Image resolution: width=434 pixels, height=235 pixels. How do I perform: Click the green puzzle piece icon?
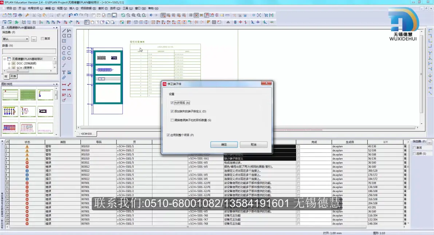click(x=17, y=22)
